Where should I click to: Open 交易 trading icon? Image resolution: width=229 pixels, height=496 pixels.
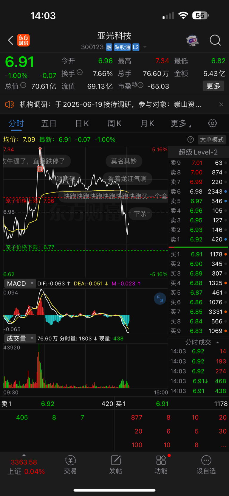(70, 465)
